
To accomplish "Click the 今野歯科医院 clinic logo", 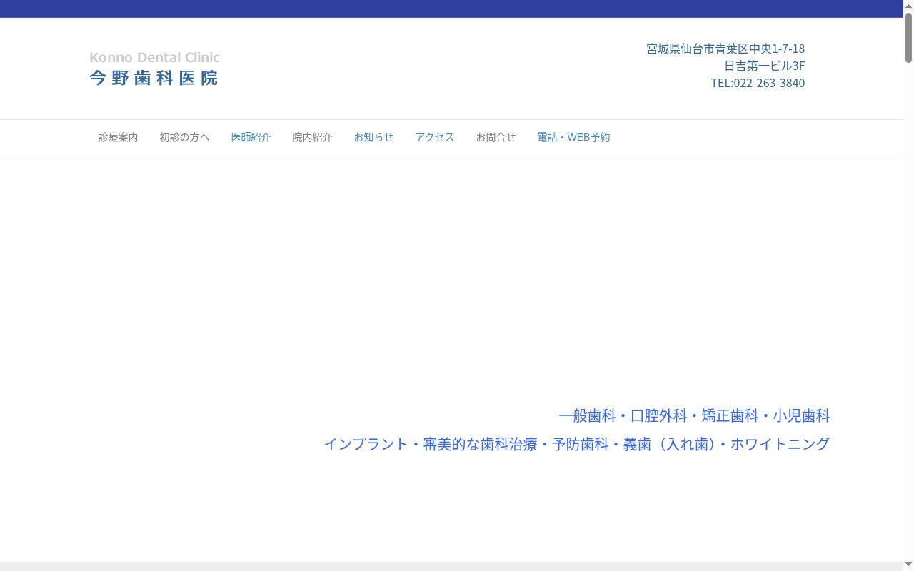I will click(x=155, y=69).
